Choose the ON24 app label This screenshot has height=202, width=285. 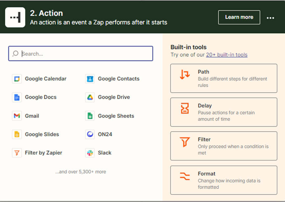pyautogui.click(x=105, y=134)
